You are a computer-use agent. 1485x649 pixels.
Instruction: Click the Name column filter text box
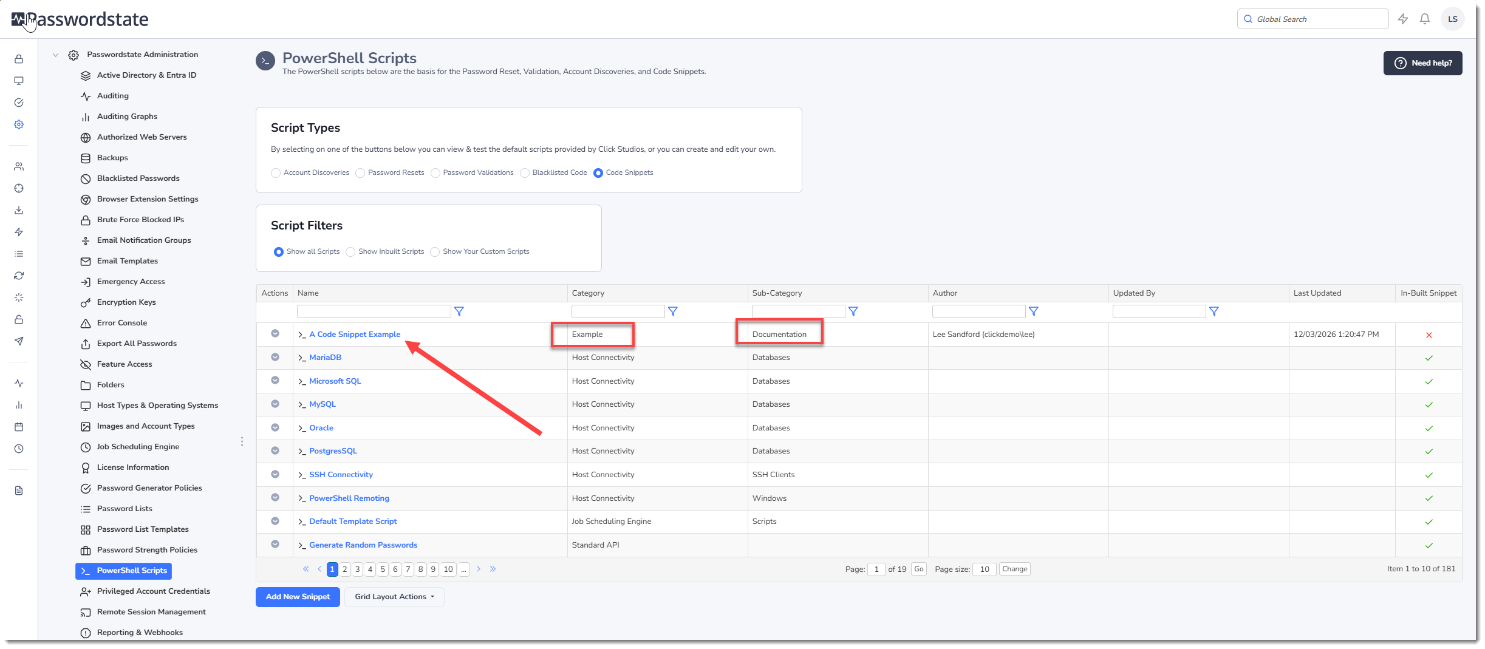374,311
